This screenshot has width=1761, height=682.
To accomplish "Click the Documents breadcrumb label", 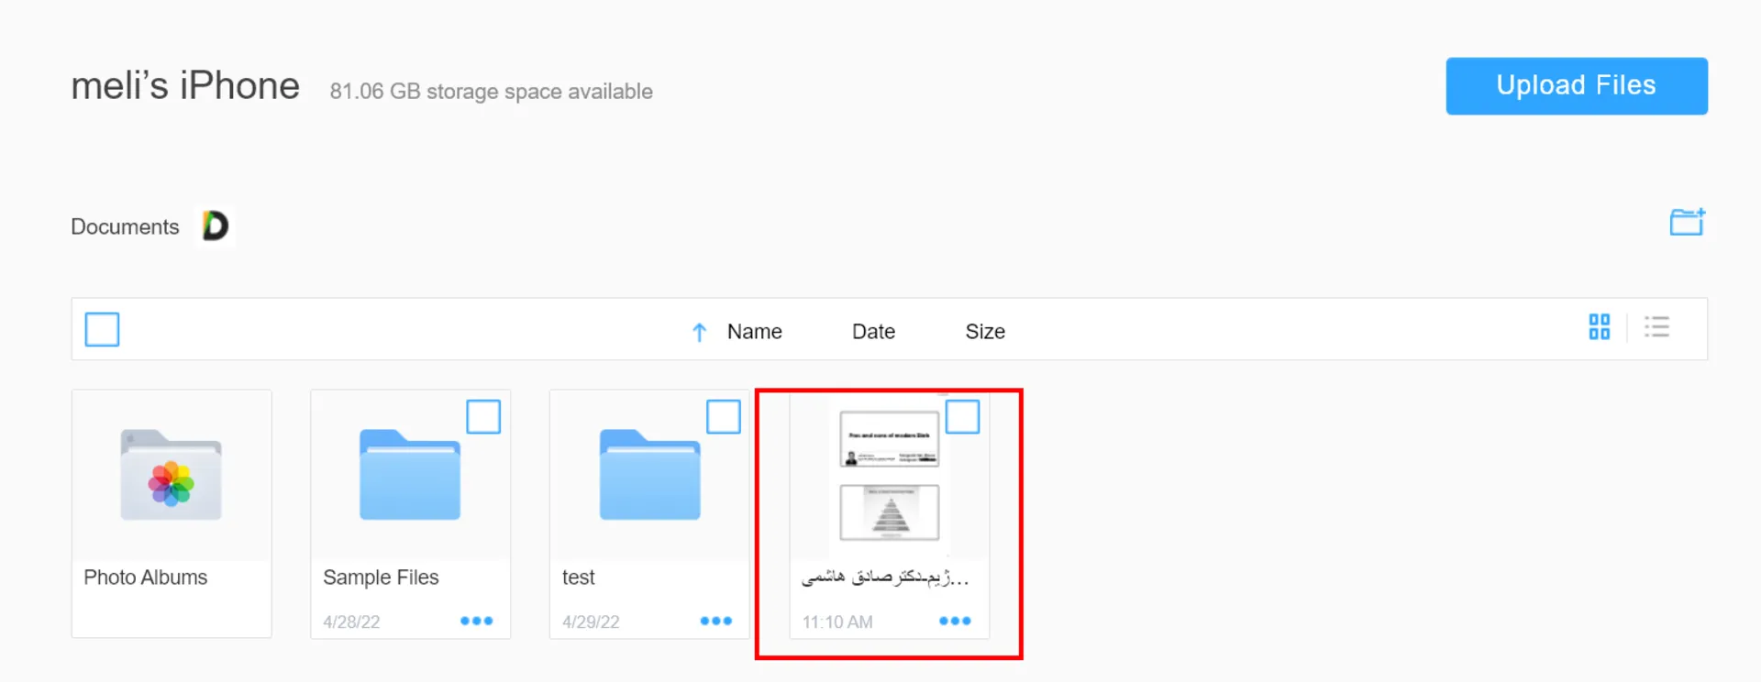I will pos(125,226).
